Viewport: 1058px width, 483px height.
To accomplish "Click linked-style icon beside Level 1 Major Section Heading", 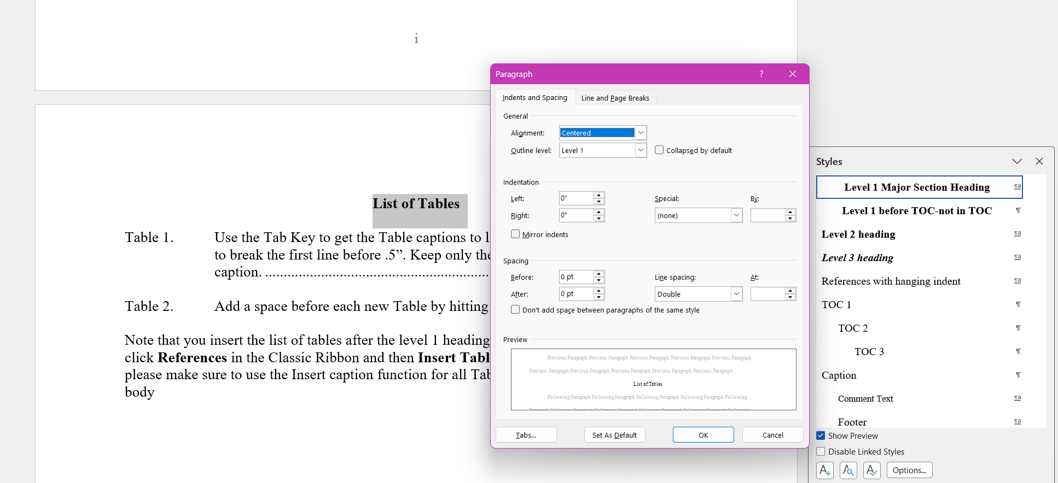I will pyautogui.click(x=1018, y=187).
